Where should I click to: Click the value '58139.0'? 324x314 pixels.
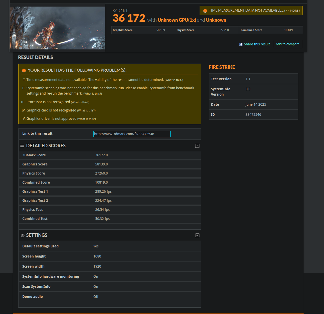point(101,164)
